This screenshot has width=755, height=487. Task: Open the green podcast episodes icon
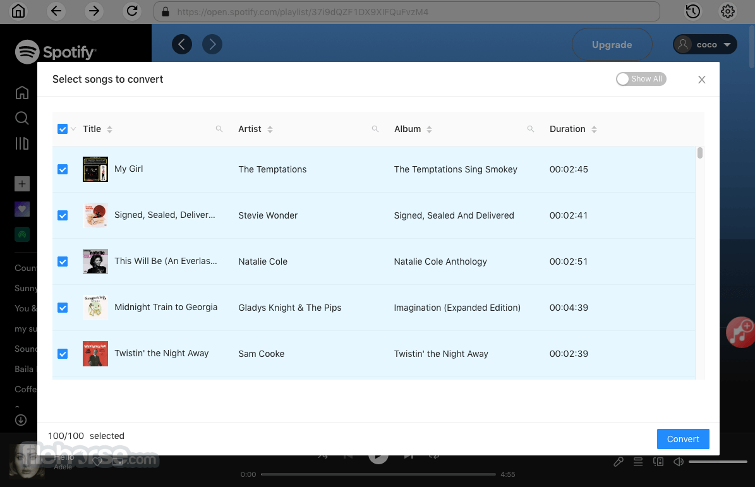pyautogui.click(x=22, y=234)
